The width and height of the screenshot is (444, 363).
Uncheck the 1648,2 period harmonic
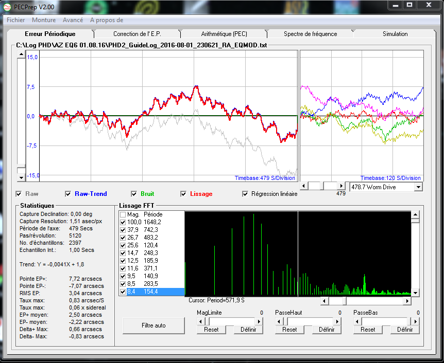click(123, 222)
